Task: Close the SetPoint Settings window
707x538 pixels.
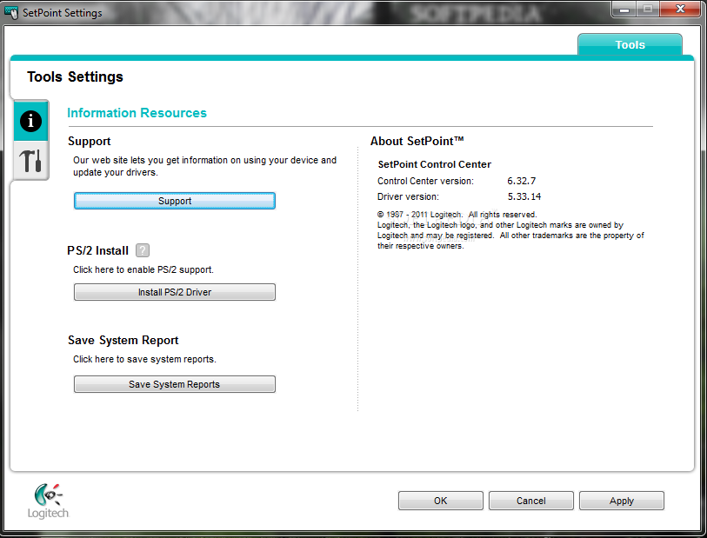Action: click(680, 9)
